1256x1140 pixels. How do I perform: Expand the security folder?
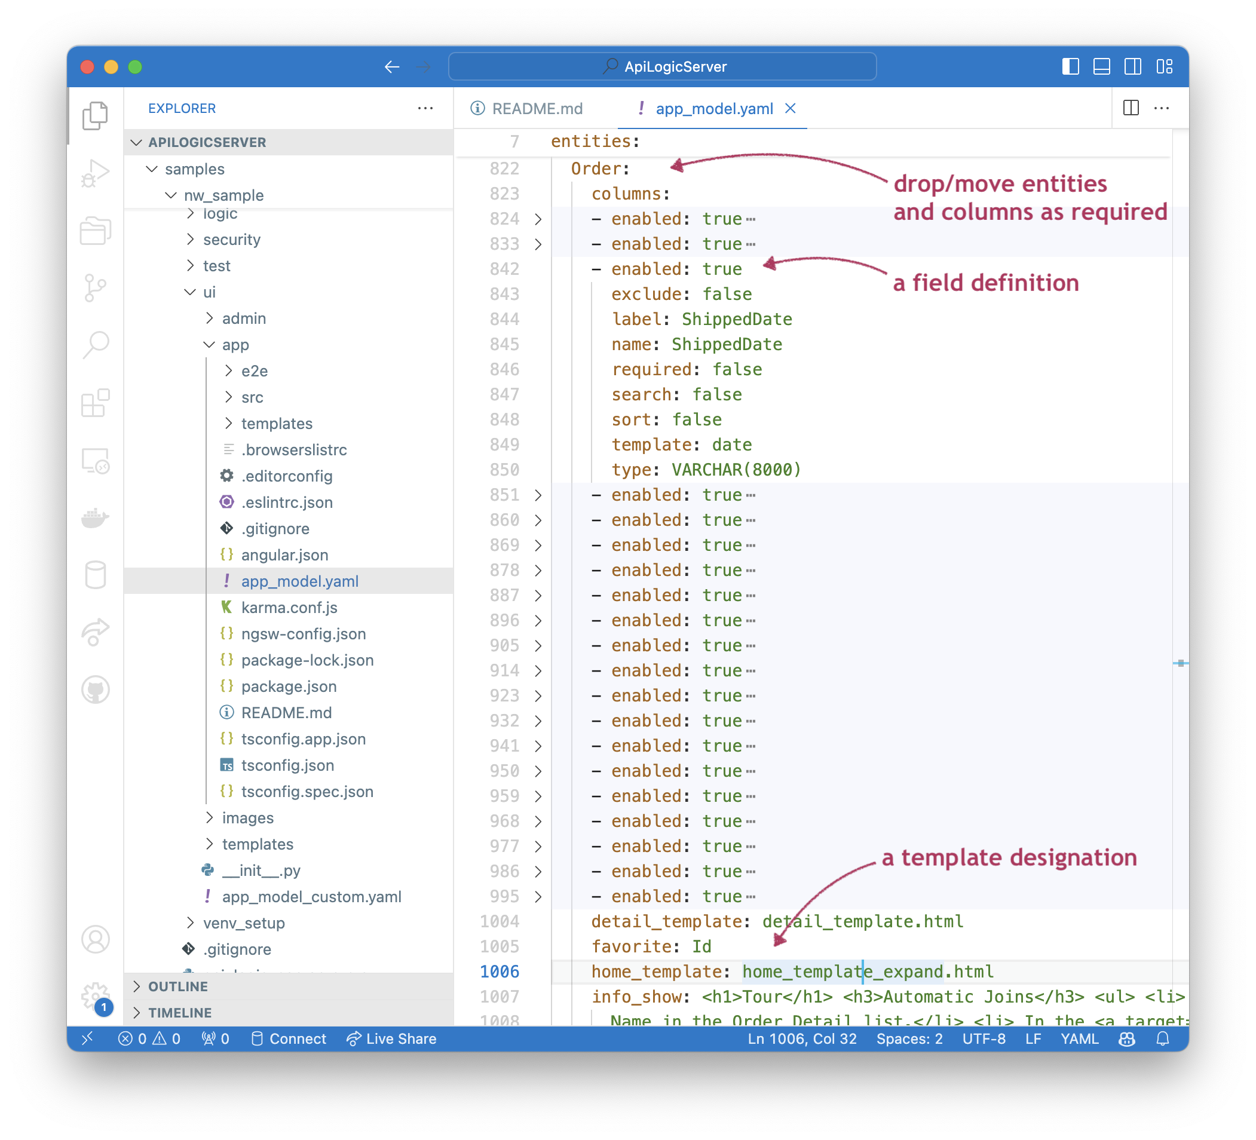click(x=289, y=239)
